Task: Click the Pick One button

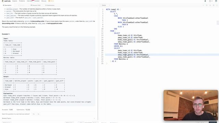Action: pyautogui.click(x=69, y=122)
